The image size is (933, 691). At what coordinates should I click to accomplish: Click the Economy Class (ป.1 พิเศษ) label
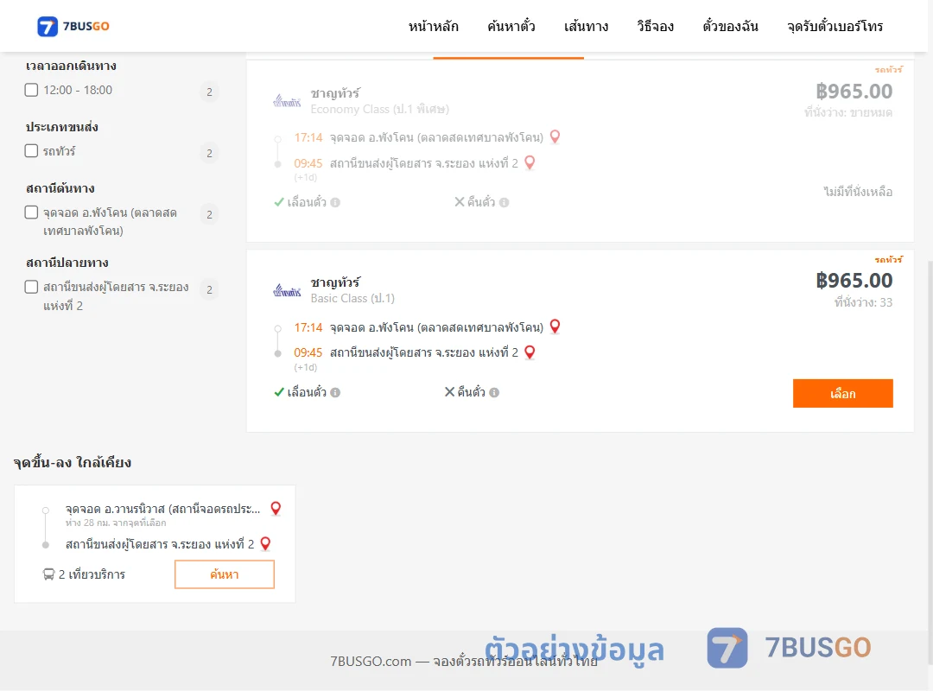click(379, 109)
